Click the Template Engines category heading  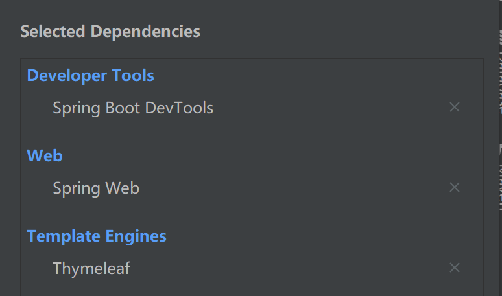(x=97, y=236)
